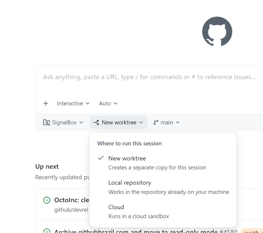This screenshot has height=233, width=263.
Task: Click Works in the repository already description
Action: 169,192
